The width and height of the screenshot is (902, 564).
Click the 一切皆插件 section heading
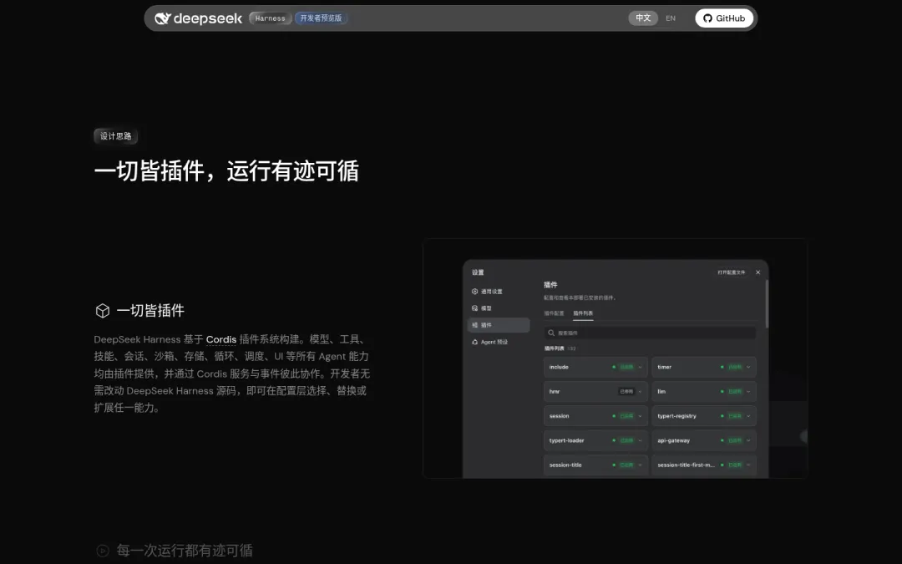click(x=150, y=311)
